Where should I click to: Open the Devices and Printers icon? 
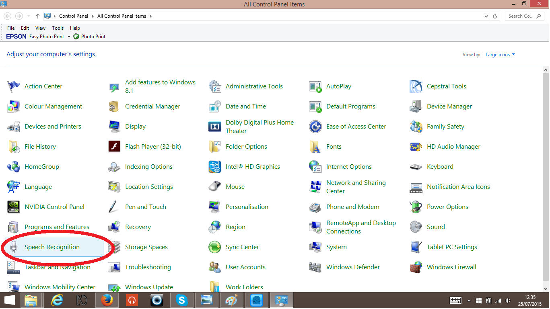point(14,127)
